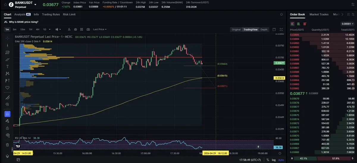The height and width of the screenshot is (163, 357).
Task: Remove drawings with trash icon
Action: pyautogui.click(x=7, y=145)
